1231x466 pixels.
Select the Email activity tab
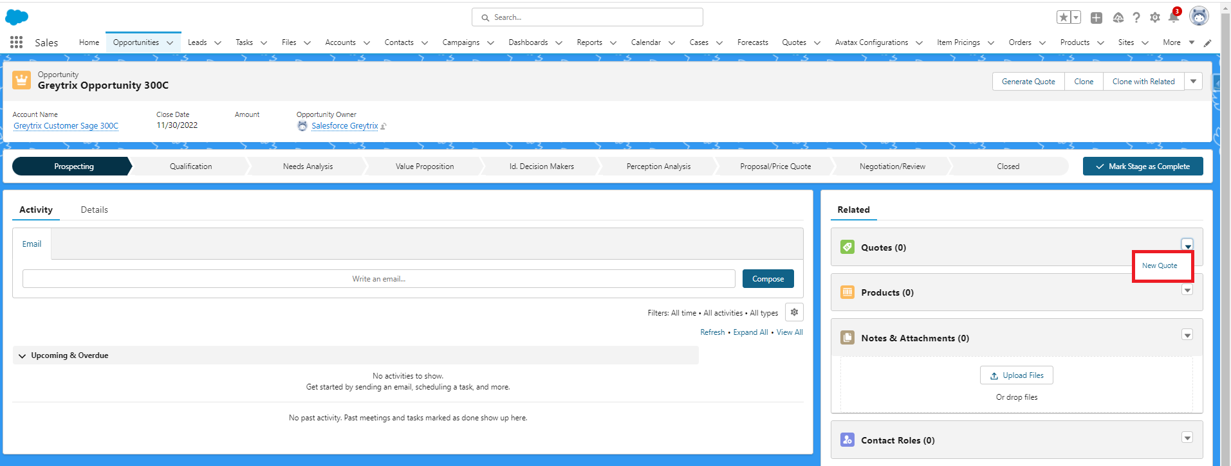tap(32, 244)
